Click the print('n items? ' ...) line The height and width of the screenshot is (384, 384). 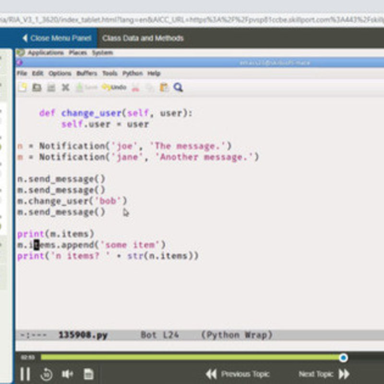108,256
